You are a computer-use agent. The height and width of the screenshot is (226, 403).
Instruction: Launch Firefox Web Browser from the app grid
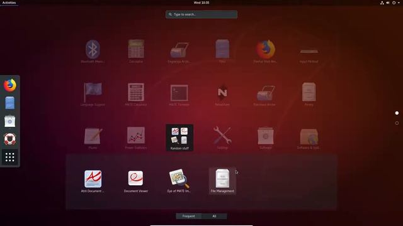(265, 51)
